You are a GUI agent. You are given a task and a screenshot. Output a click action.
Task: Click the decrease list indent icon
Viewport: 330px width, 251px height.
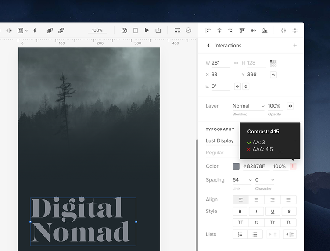point(290,234)
